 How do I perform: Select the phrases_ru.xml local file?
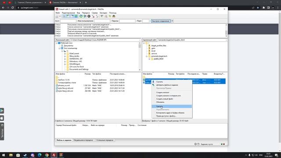[x=64, y=86]
